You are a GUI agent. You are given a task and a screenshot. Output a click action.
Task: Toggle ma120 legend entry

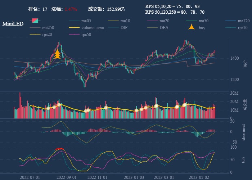pos(238,21)
